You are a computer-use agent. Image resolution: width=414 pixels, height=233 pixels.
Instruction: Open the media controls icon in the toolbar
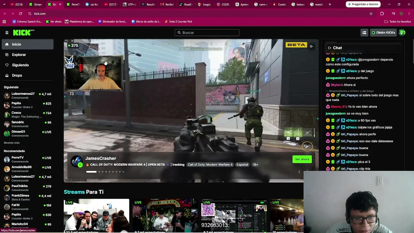coord(393,14)
